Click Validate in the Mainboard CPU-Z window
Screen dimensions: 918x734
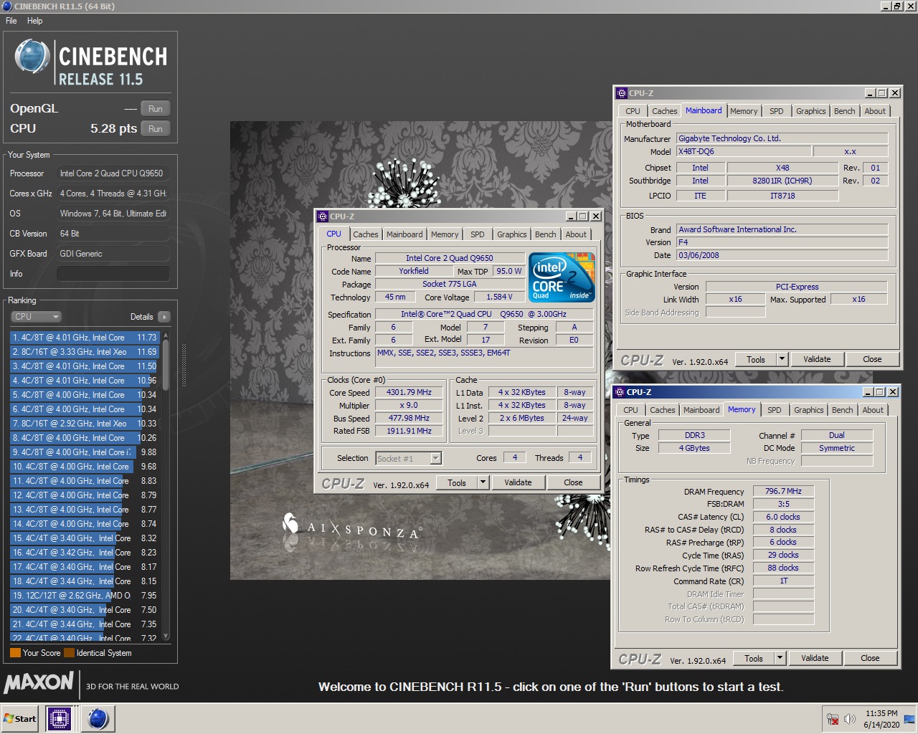(817, 359)
